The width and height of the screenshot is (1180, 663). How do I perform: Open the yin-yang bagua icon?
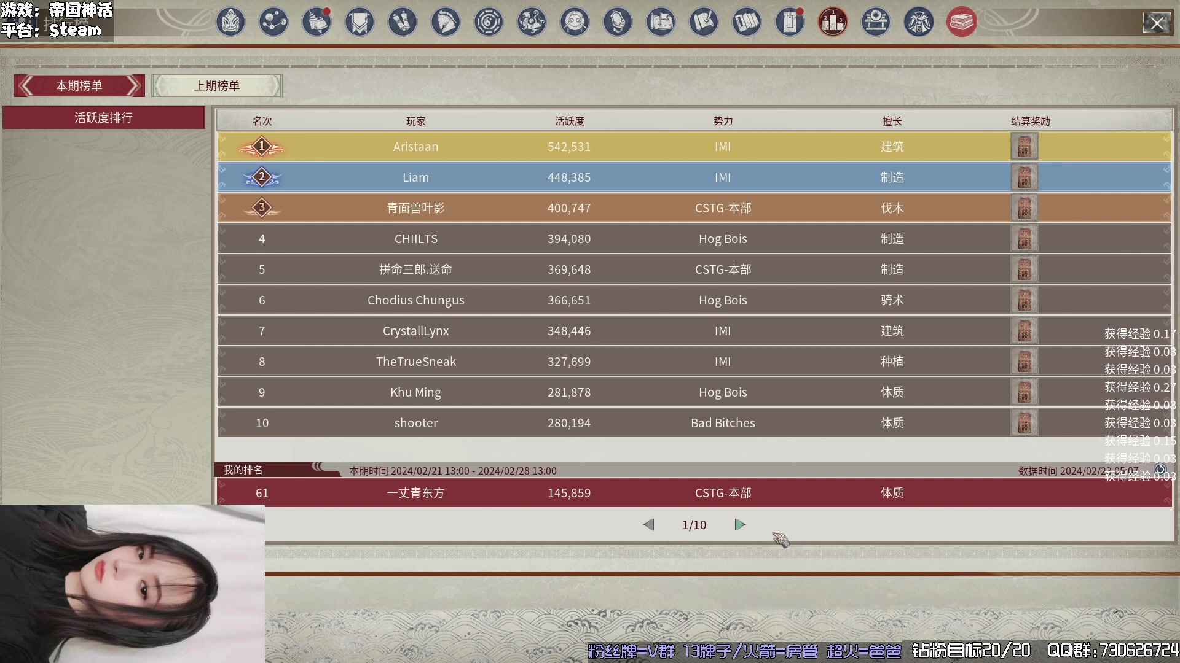(489, 22)
